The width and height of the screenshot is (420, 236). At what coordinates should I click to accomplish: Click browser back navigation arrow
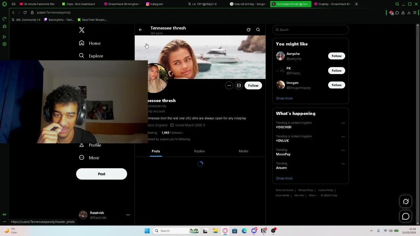coord(13,12)
